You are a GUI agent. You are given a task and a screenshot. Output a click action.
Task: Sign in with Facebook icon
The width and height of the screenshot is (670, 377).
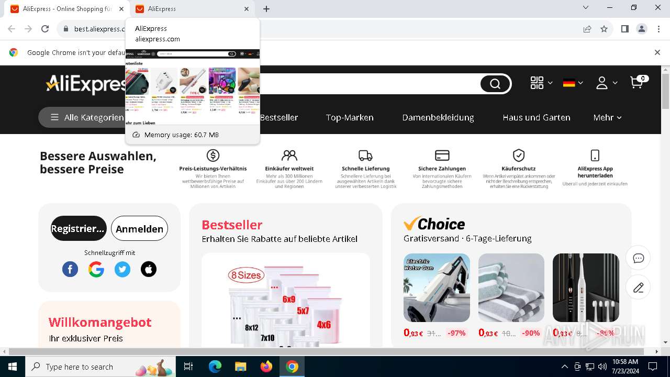70,269
